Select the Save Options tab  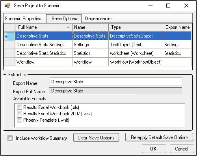tap(64, 19)
